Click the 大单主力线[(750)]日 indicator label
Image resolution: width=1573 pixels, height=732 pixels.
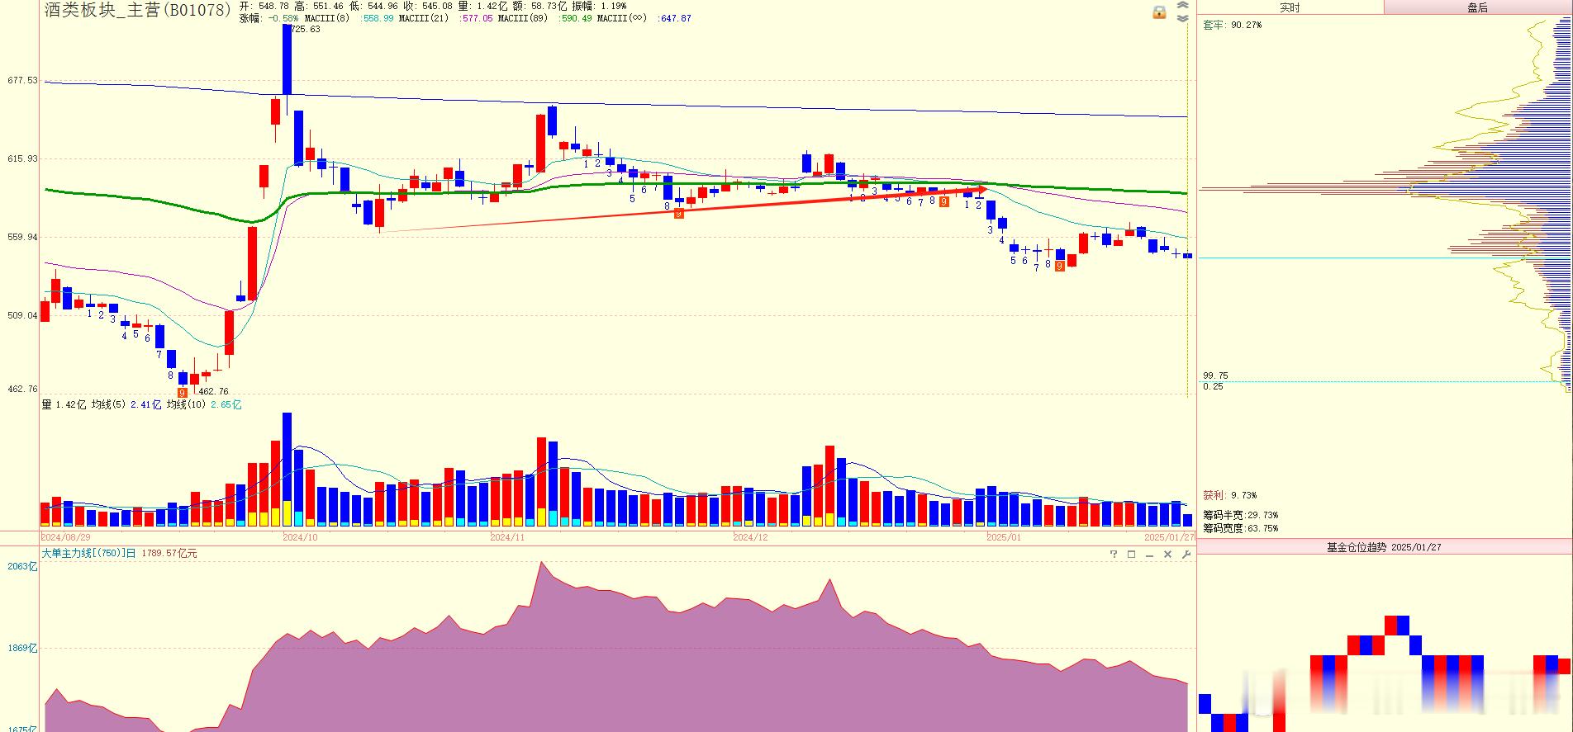click(x=88, y=554)
